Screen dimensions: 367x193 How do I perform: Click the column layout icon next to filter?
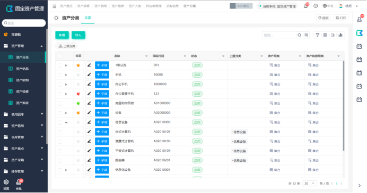[x=325, y=35]
